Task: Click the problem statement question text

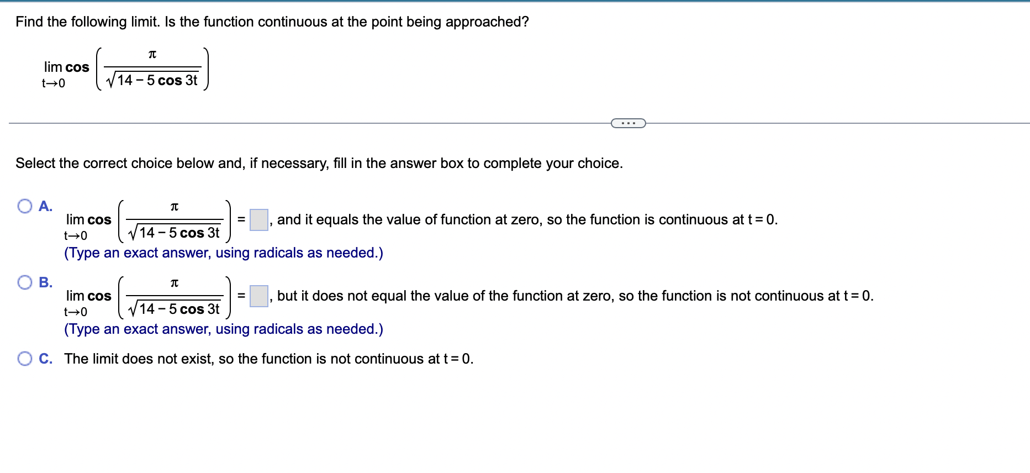Action: [272, 22]
